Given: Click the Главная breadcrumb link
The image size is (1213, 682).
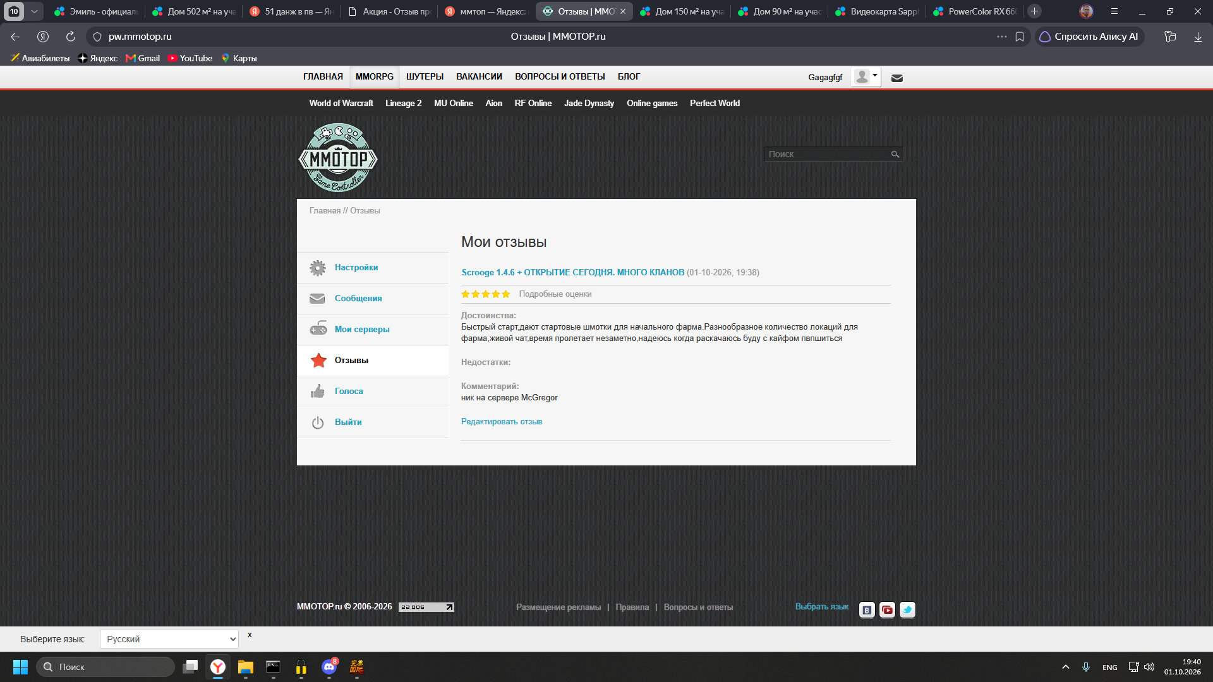Looking at the screenshot, I should click(325, 211).
